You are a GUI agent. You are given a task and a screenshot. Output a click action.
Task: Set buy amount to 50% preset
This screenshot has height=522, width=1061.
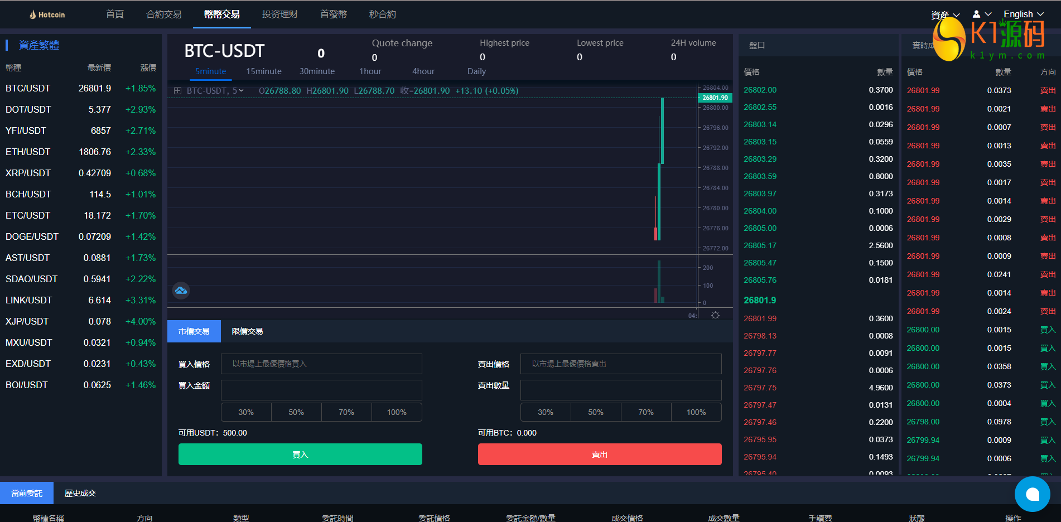[296, 412]
